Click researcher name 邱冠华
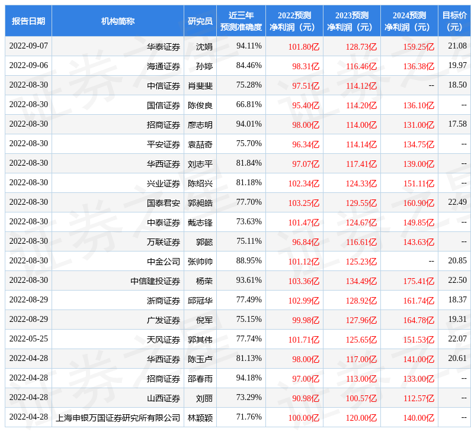The image size is (471, 432). (x=200, y=300)
